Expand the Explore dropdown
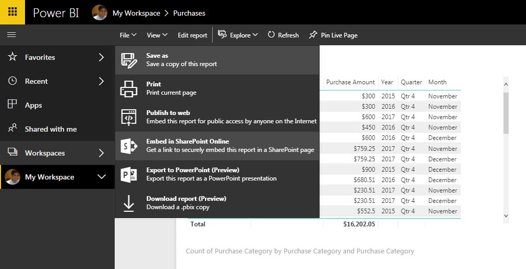526x269 pixels. point(238,35)
